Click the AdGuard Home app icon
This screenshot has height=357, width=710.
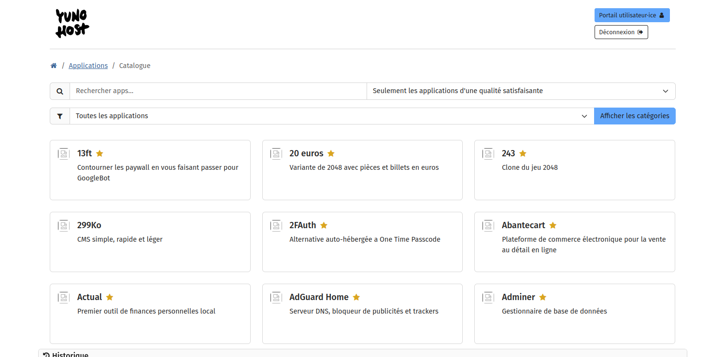[x=276, y=298]
